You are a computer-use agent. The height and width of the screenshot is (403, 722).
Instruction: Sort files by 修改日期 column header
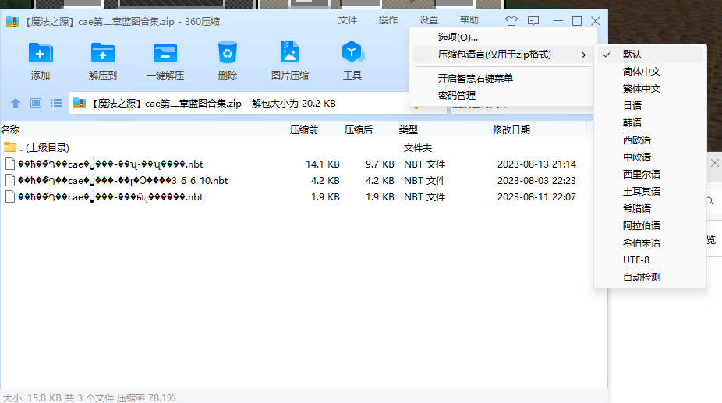[511, 130]
